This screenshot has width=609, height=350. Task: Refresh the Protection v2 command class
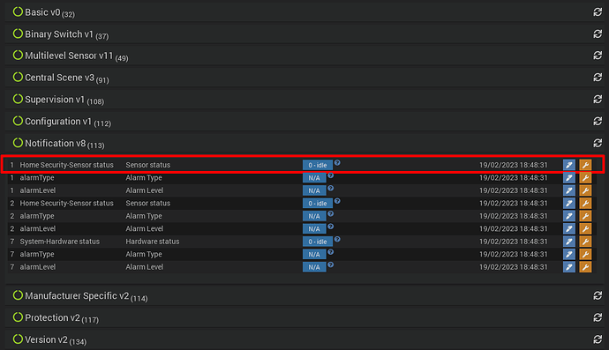[x=598, y=317]
